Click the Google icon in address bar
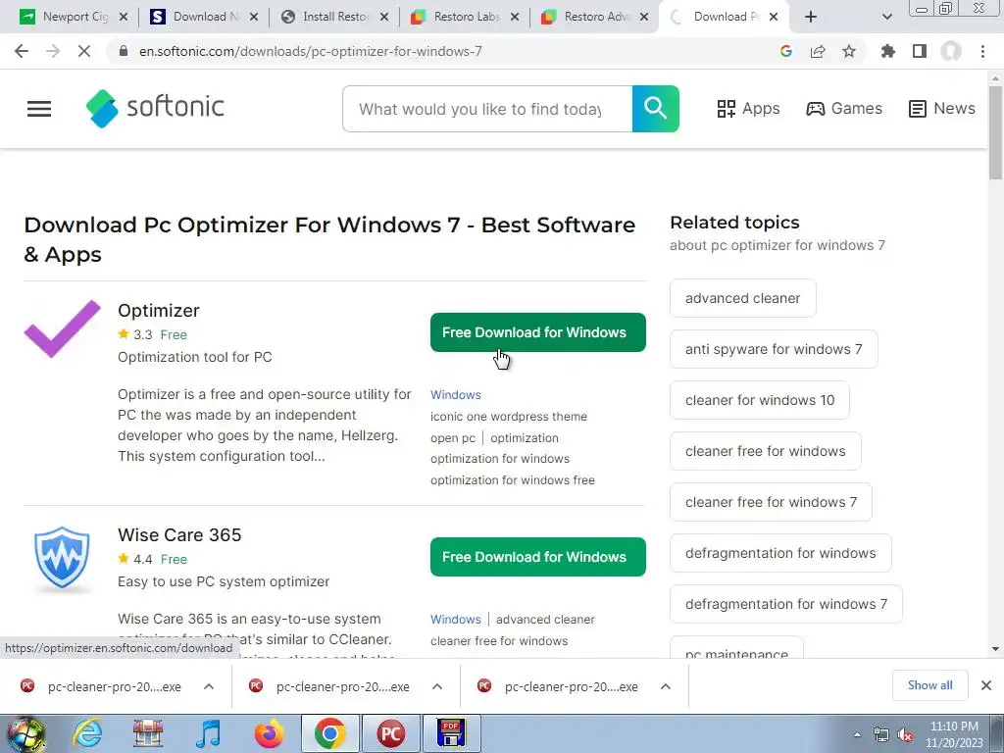The height and width of the screenshot is (753, 1004). 786,51
